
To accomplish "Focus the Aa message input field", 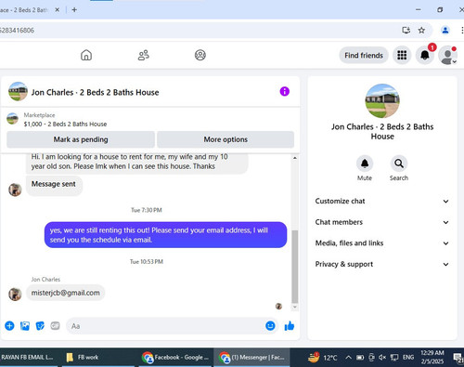I will tap(172, 326).
